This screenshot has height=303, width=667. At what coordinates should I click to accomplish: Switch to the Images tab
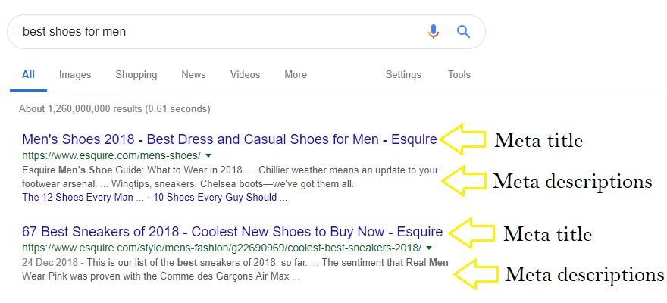(75, 75)
